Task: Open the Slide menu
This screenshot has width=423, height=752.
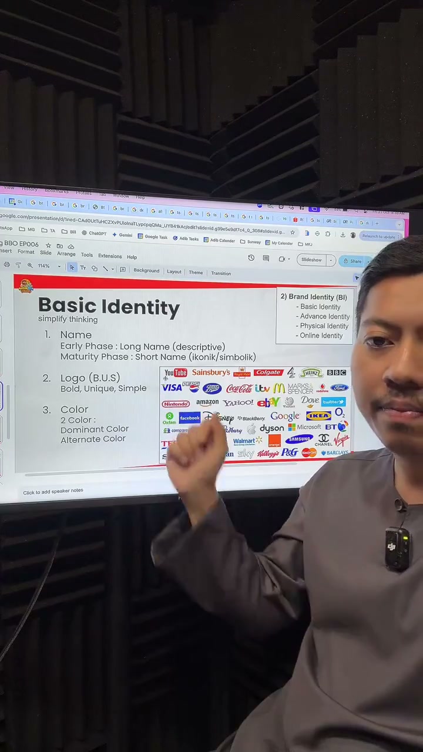Action: [45, 253]
